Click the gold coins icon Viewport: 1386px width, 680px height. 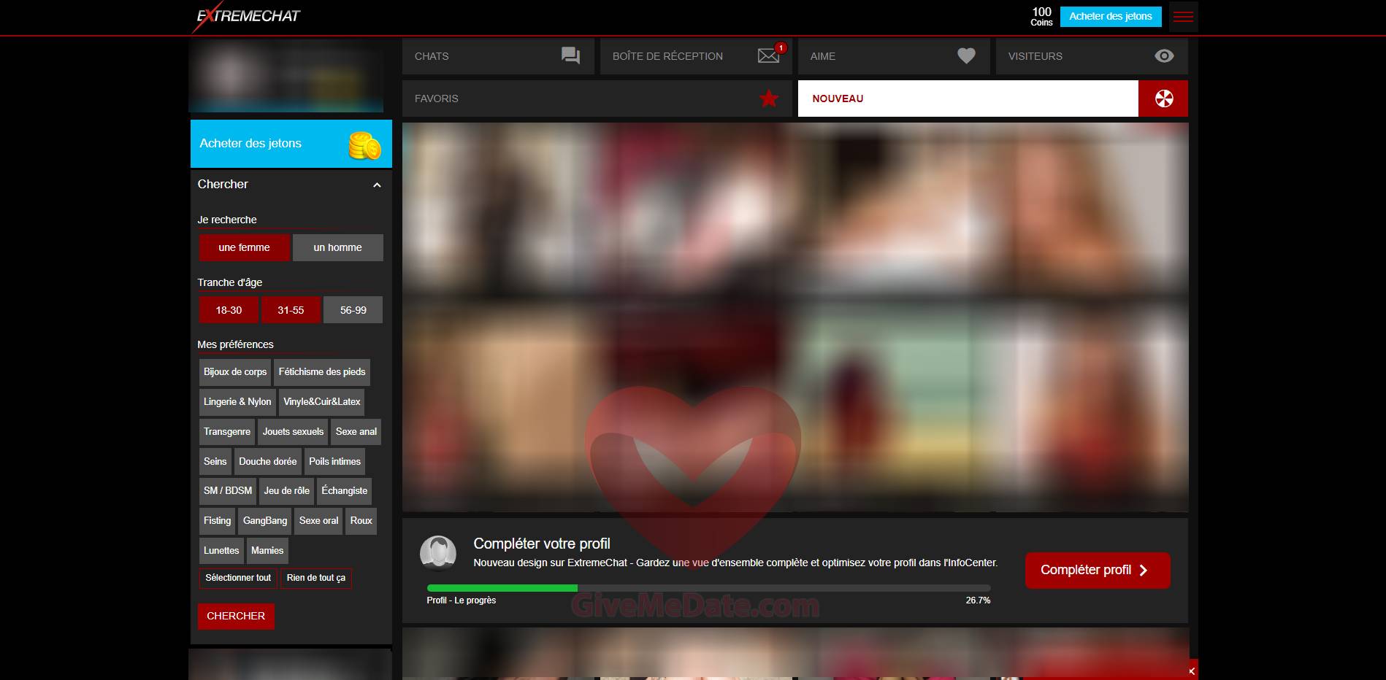(364, 145)
